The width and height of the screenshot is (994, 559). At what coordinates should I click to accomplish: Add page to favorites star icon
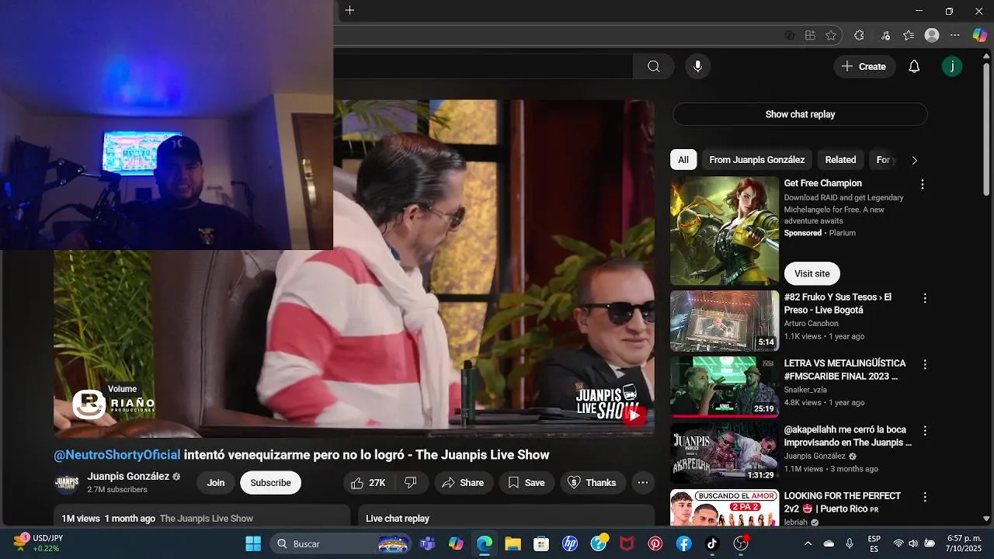click(831, 35)
